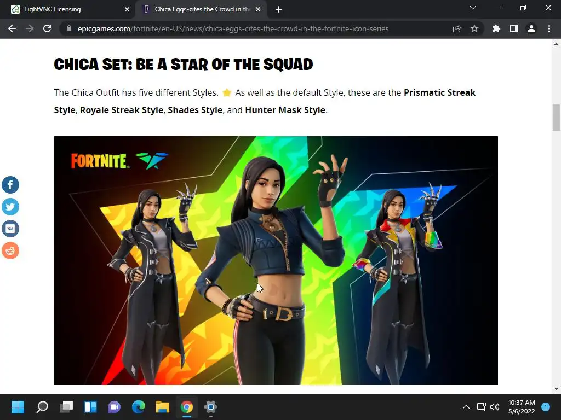Open a new browser tab
This screenshot has height=420, width=561.
coord(279,9)
